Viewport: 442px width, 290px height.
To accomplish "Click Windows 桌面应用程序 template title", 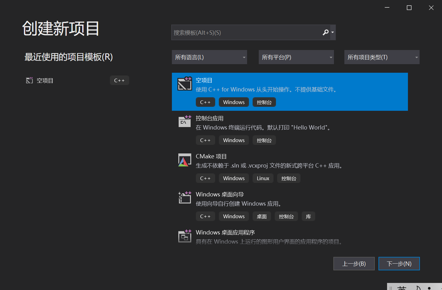I will (225, 233).
